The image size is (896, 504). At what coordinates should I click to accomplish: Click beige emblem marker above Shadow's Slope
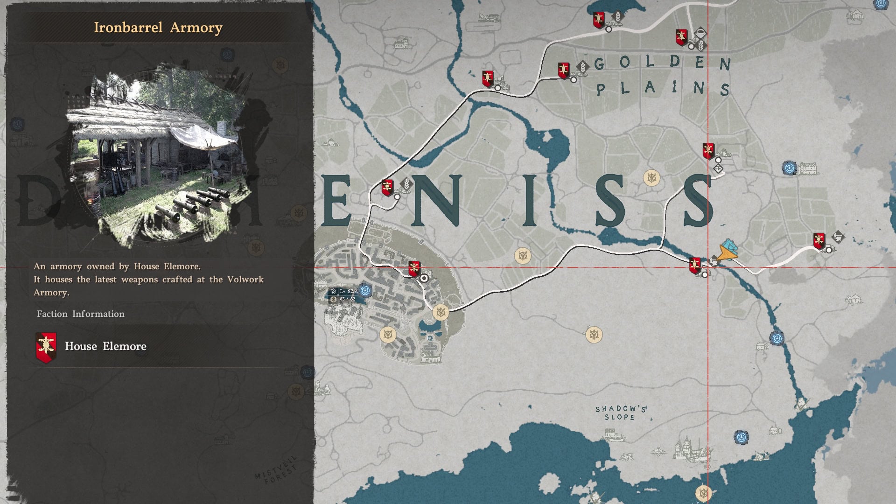tap(594, 334)
